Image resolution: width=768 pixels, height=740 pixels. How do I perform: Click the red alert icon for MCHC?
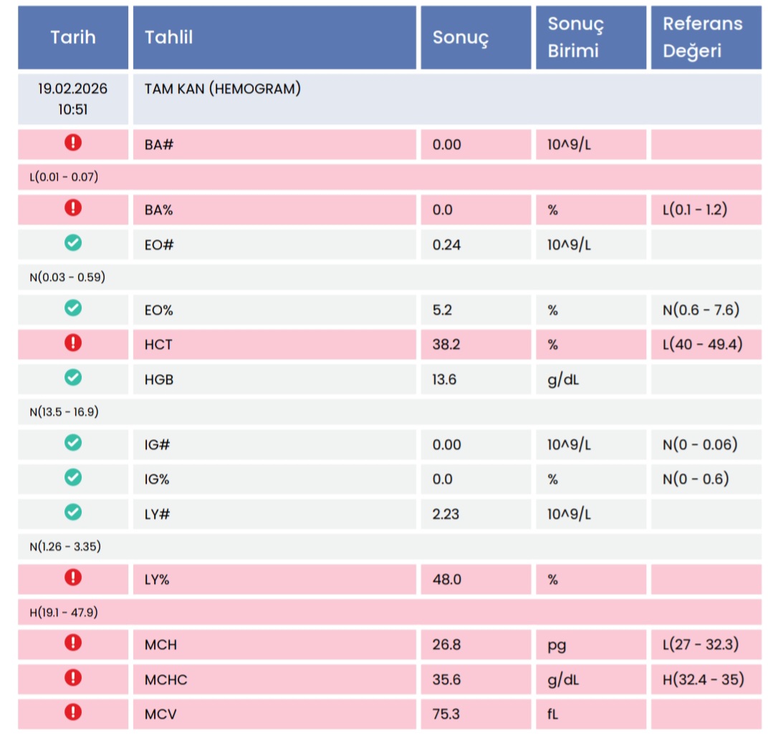[73, 677]
